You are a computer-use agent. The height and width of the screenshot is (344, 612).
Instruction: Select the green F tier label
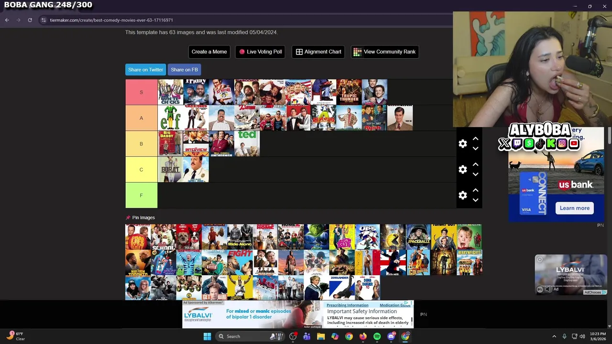tap(141, 195)
